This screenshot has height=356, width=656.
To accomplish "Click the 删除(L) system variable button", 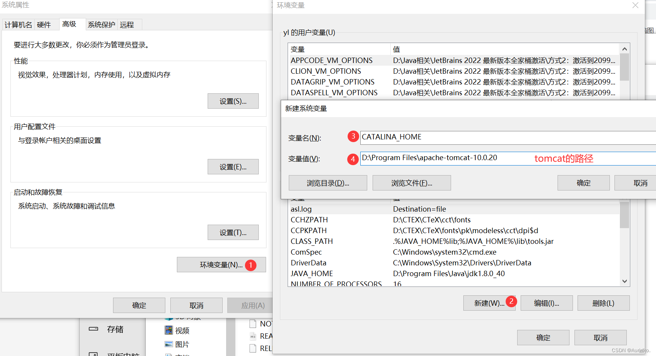I will click(x=604, y=303).
